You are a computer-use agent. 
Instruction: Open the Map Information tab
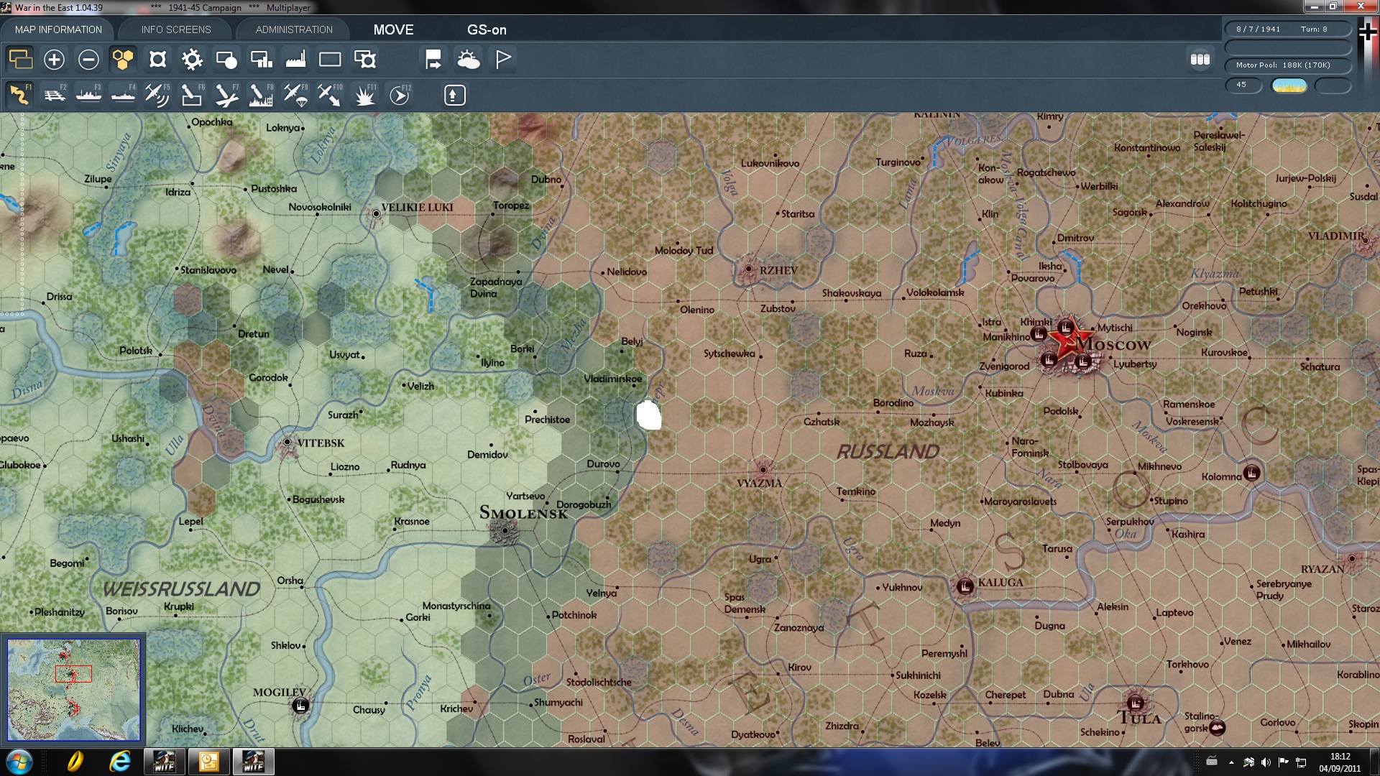point(58,29)
